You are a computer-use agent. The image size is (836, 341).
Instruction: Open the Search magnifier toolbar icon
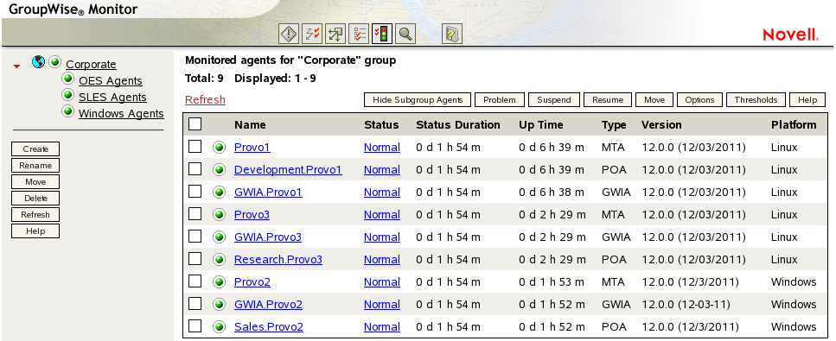tap(405, 35)
